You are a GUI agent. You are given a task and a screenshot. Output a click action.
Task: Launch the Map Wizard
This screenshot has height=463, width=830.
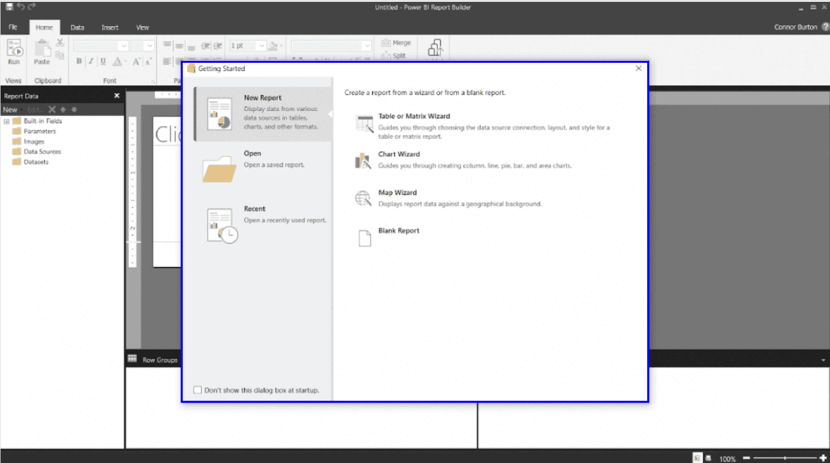(x=397, y=192)
